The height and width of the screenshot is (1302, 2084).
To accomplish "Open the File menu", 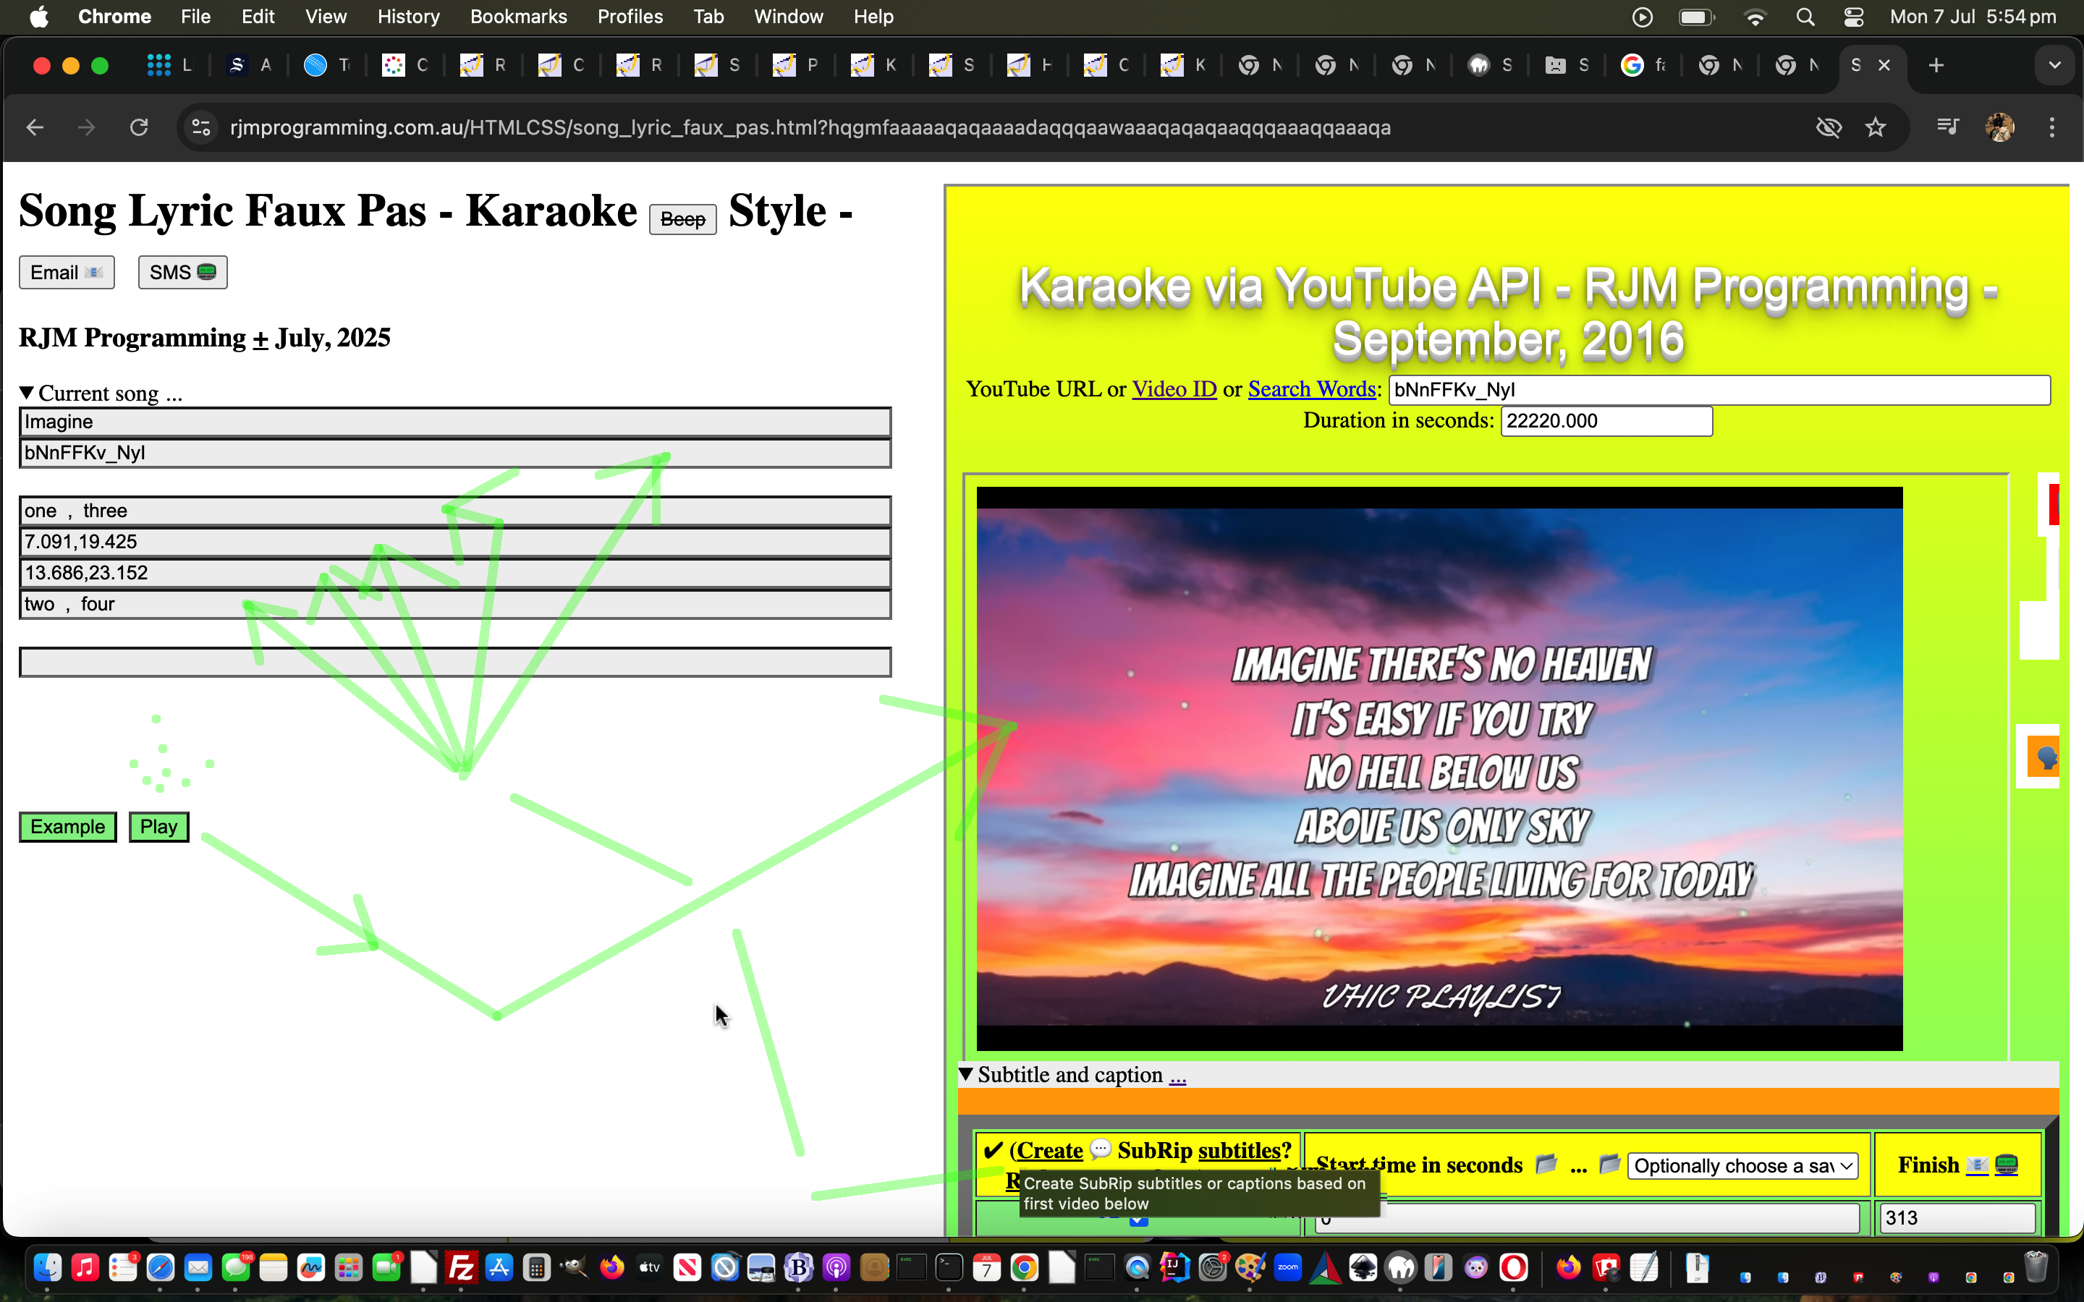I will (195, 17).
